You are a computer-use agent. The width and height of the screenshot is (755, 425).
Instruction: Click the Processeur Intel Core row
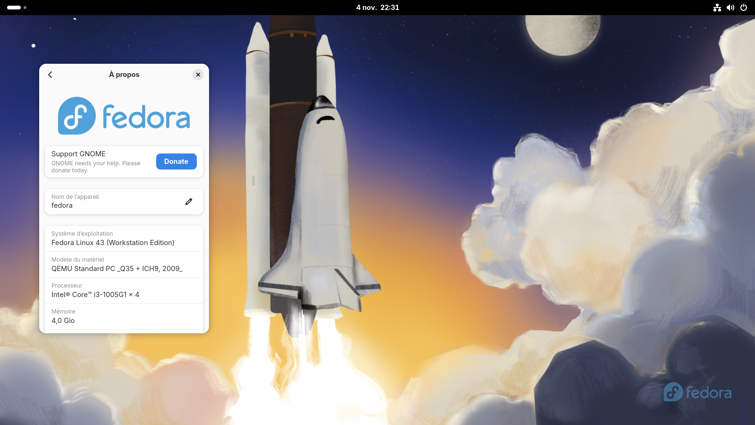tap(124, 290)
